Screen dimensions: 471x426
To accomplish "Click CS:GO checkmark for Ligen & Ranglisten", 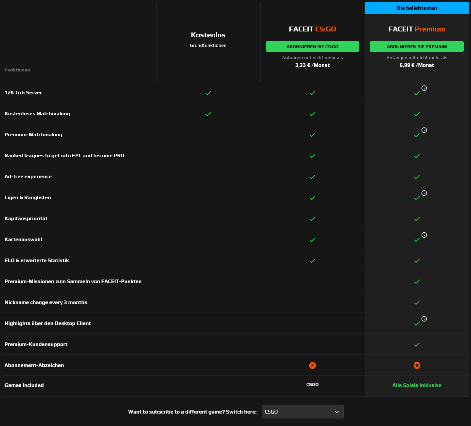I will (x=313, y=198).
